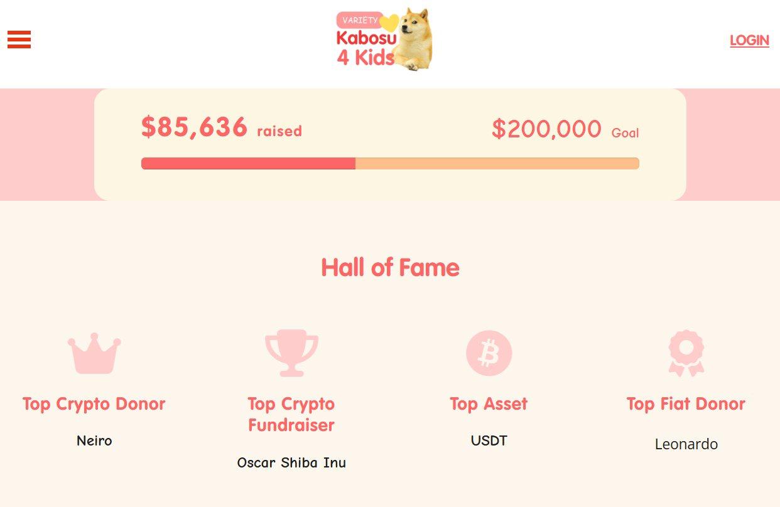
Task: Click the Hall of Fame heading
Action: (x=390, y=268)
